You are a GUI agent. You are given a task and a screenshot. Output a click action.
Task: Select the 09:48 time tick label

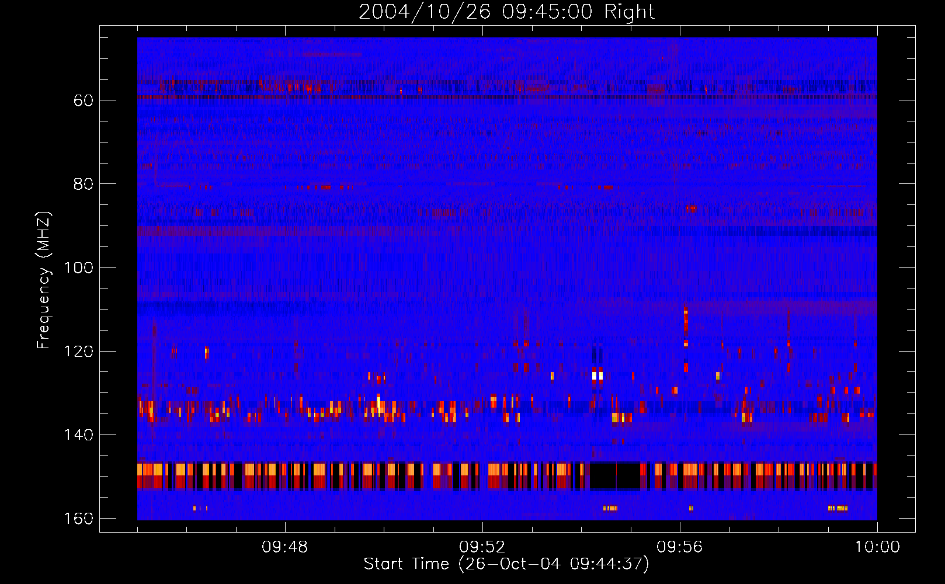coord(285,547)
